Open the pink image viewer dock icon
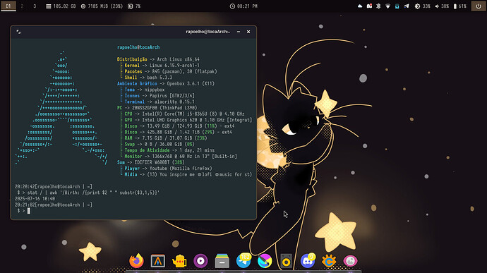Image resolution: width=487 pixels, height=273 pixels. tap(350, 261)
